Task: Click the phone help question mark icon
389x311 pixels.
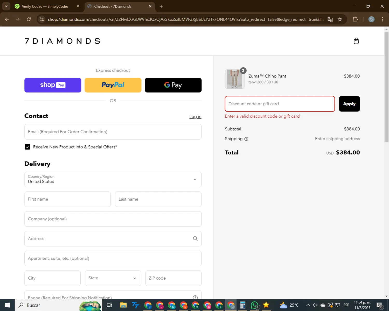Action: tap(195, 298)
